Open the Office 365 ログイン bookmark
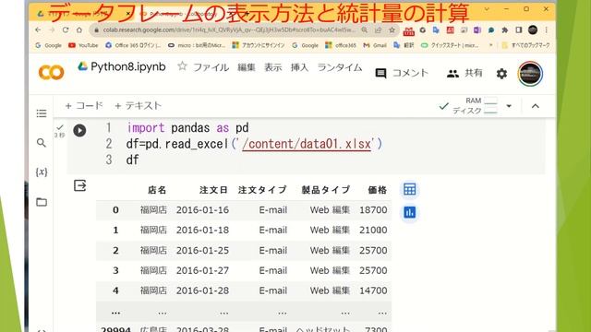Viewport: 591px width, 332px height. click(133, 45)
